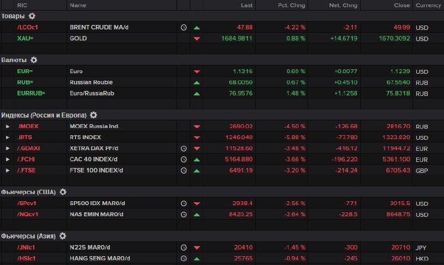The width and height of the screenshot is (444, 265).
Task: Click clock icon on HANG SENG row
Action: (184, 258)
